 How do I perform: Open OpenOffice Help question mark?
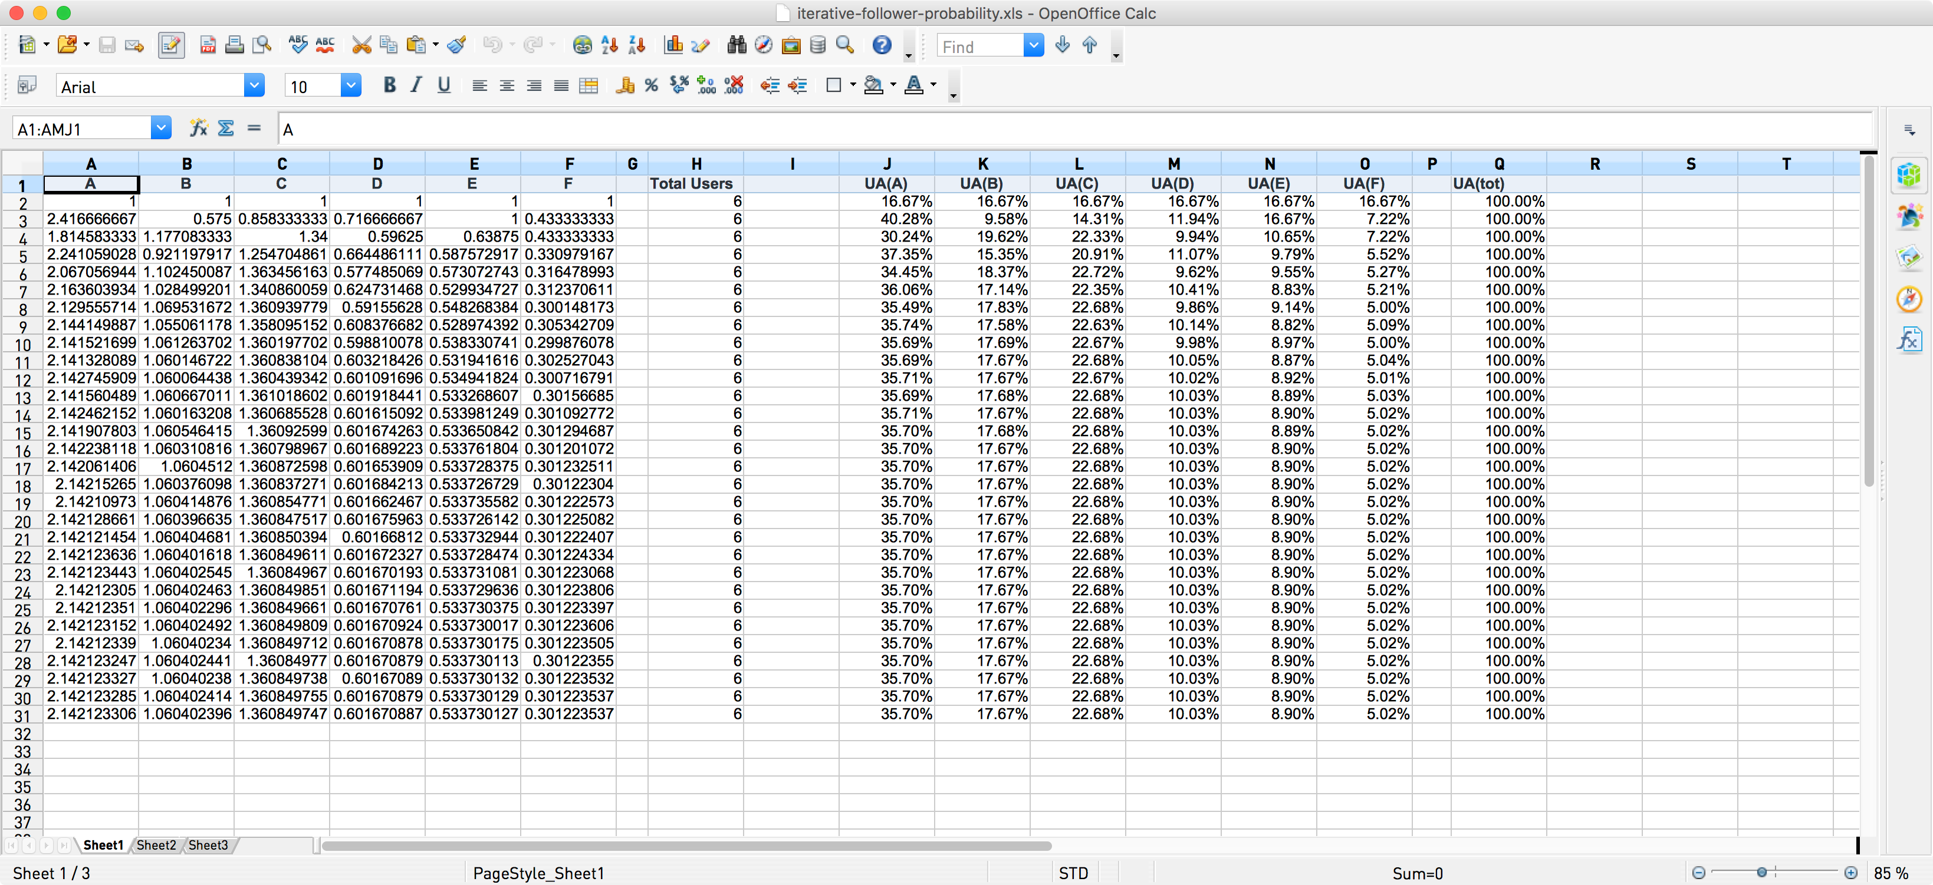tap(882, 46)
